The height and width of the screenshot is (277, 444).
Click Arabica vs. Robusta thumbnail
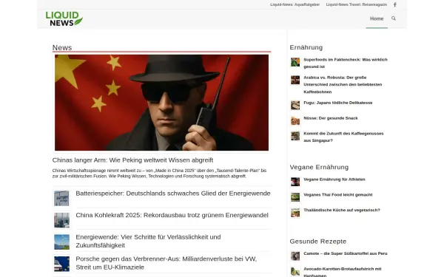(295, 80)
